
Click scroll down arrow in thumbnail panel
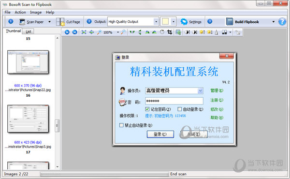tap(58, 167)
